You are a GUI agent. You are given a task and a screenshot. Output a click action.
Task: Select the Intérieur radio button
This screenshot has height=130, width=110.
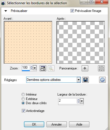(23, 94)
